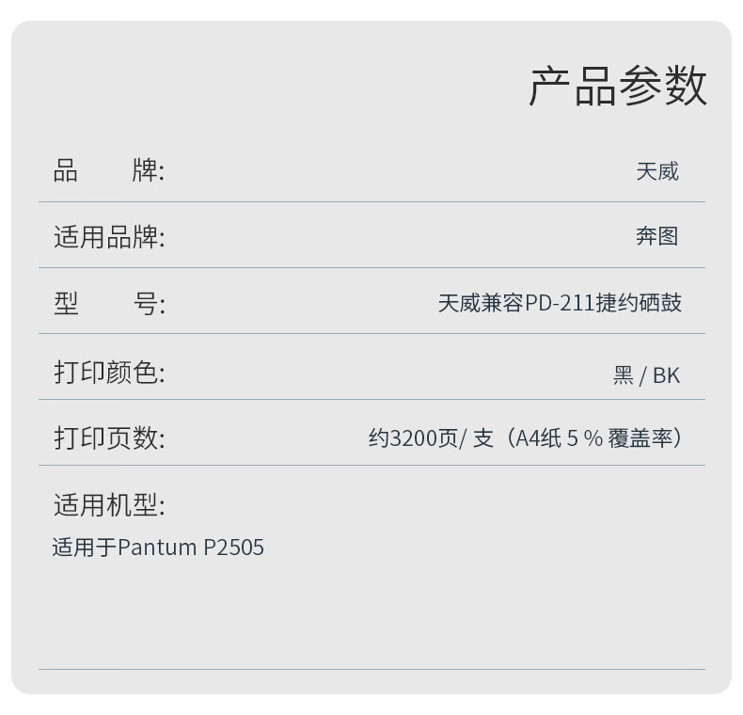Click the 天威 brand value

point(657,171)
